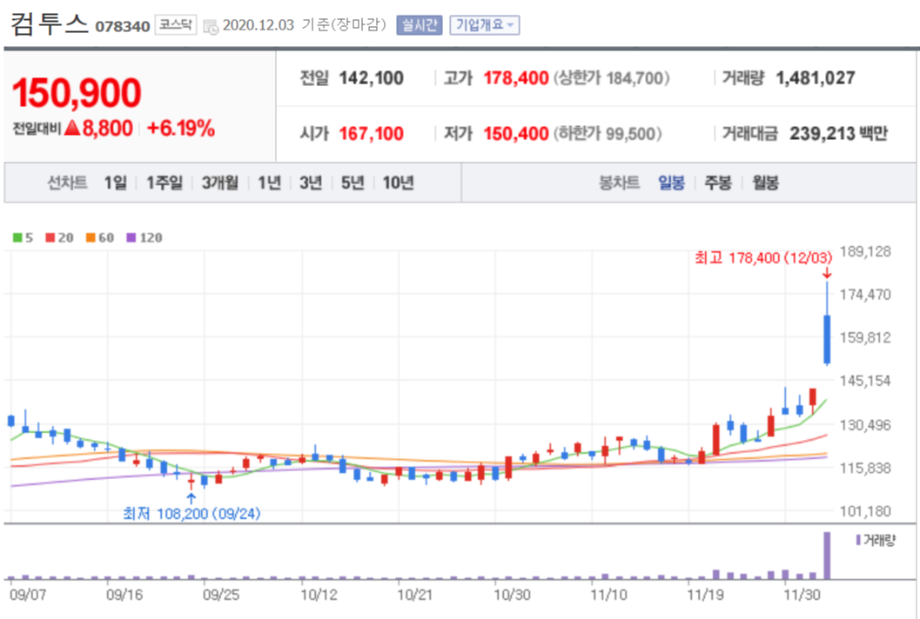920x619 pixels.
Task: Click the 하한가 99,500 lower limit text
Action: (x=608, y=134)
